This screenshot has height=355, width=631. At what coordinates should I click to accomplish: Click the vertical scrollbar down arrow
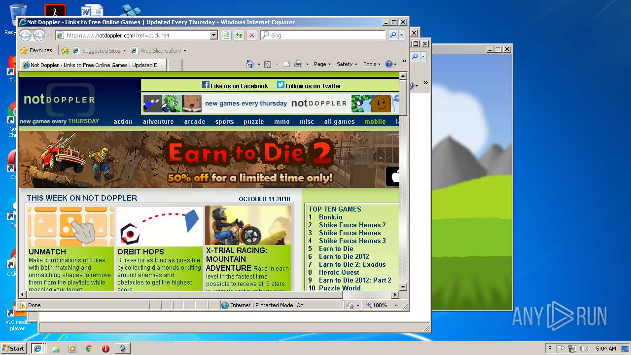(x=403, y=286)
